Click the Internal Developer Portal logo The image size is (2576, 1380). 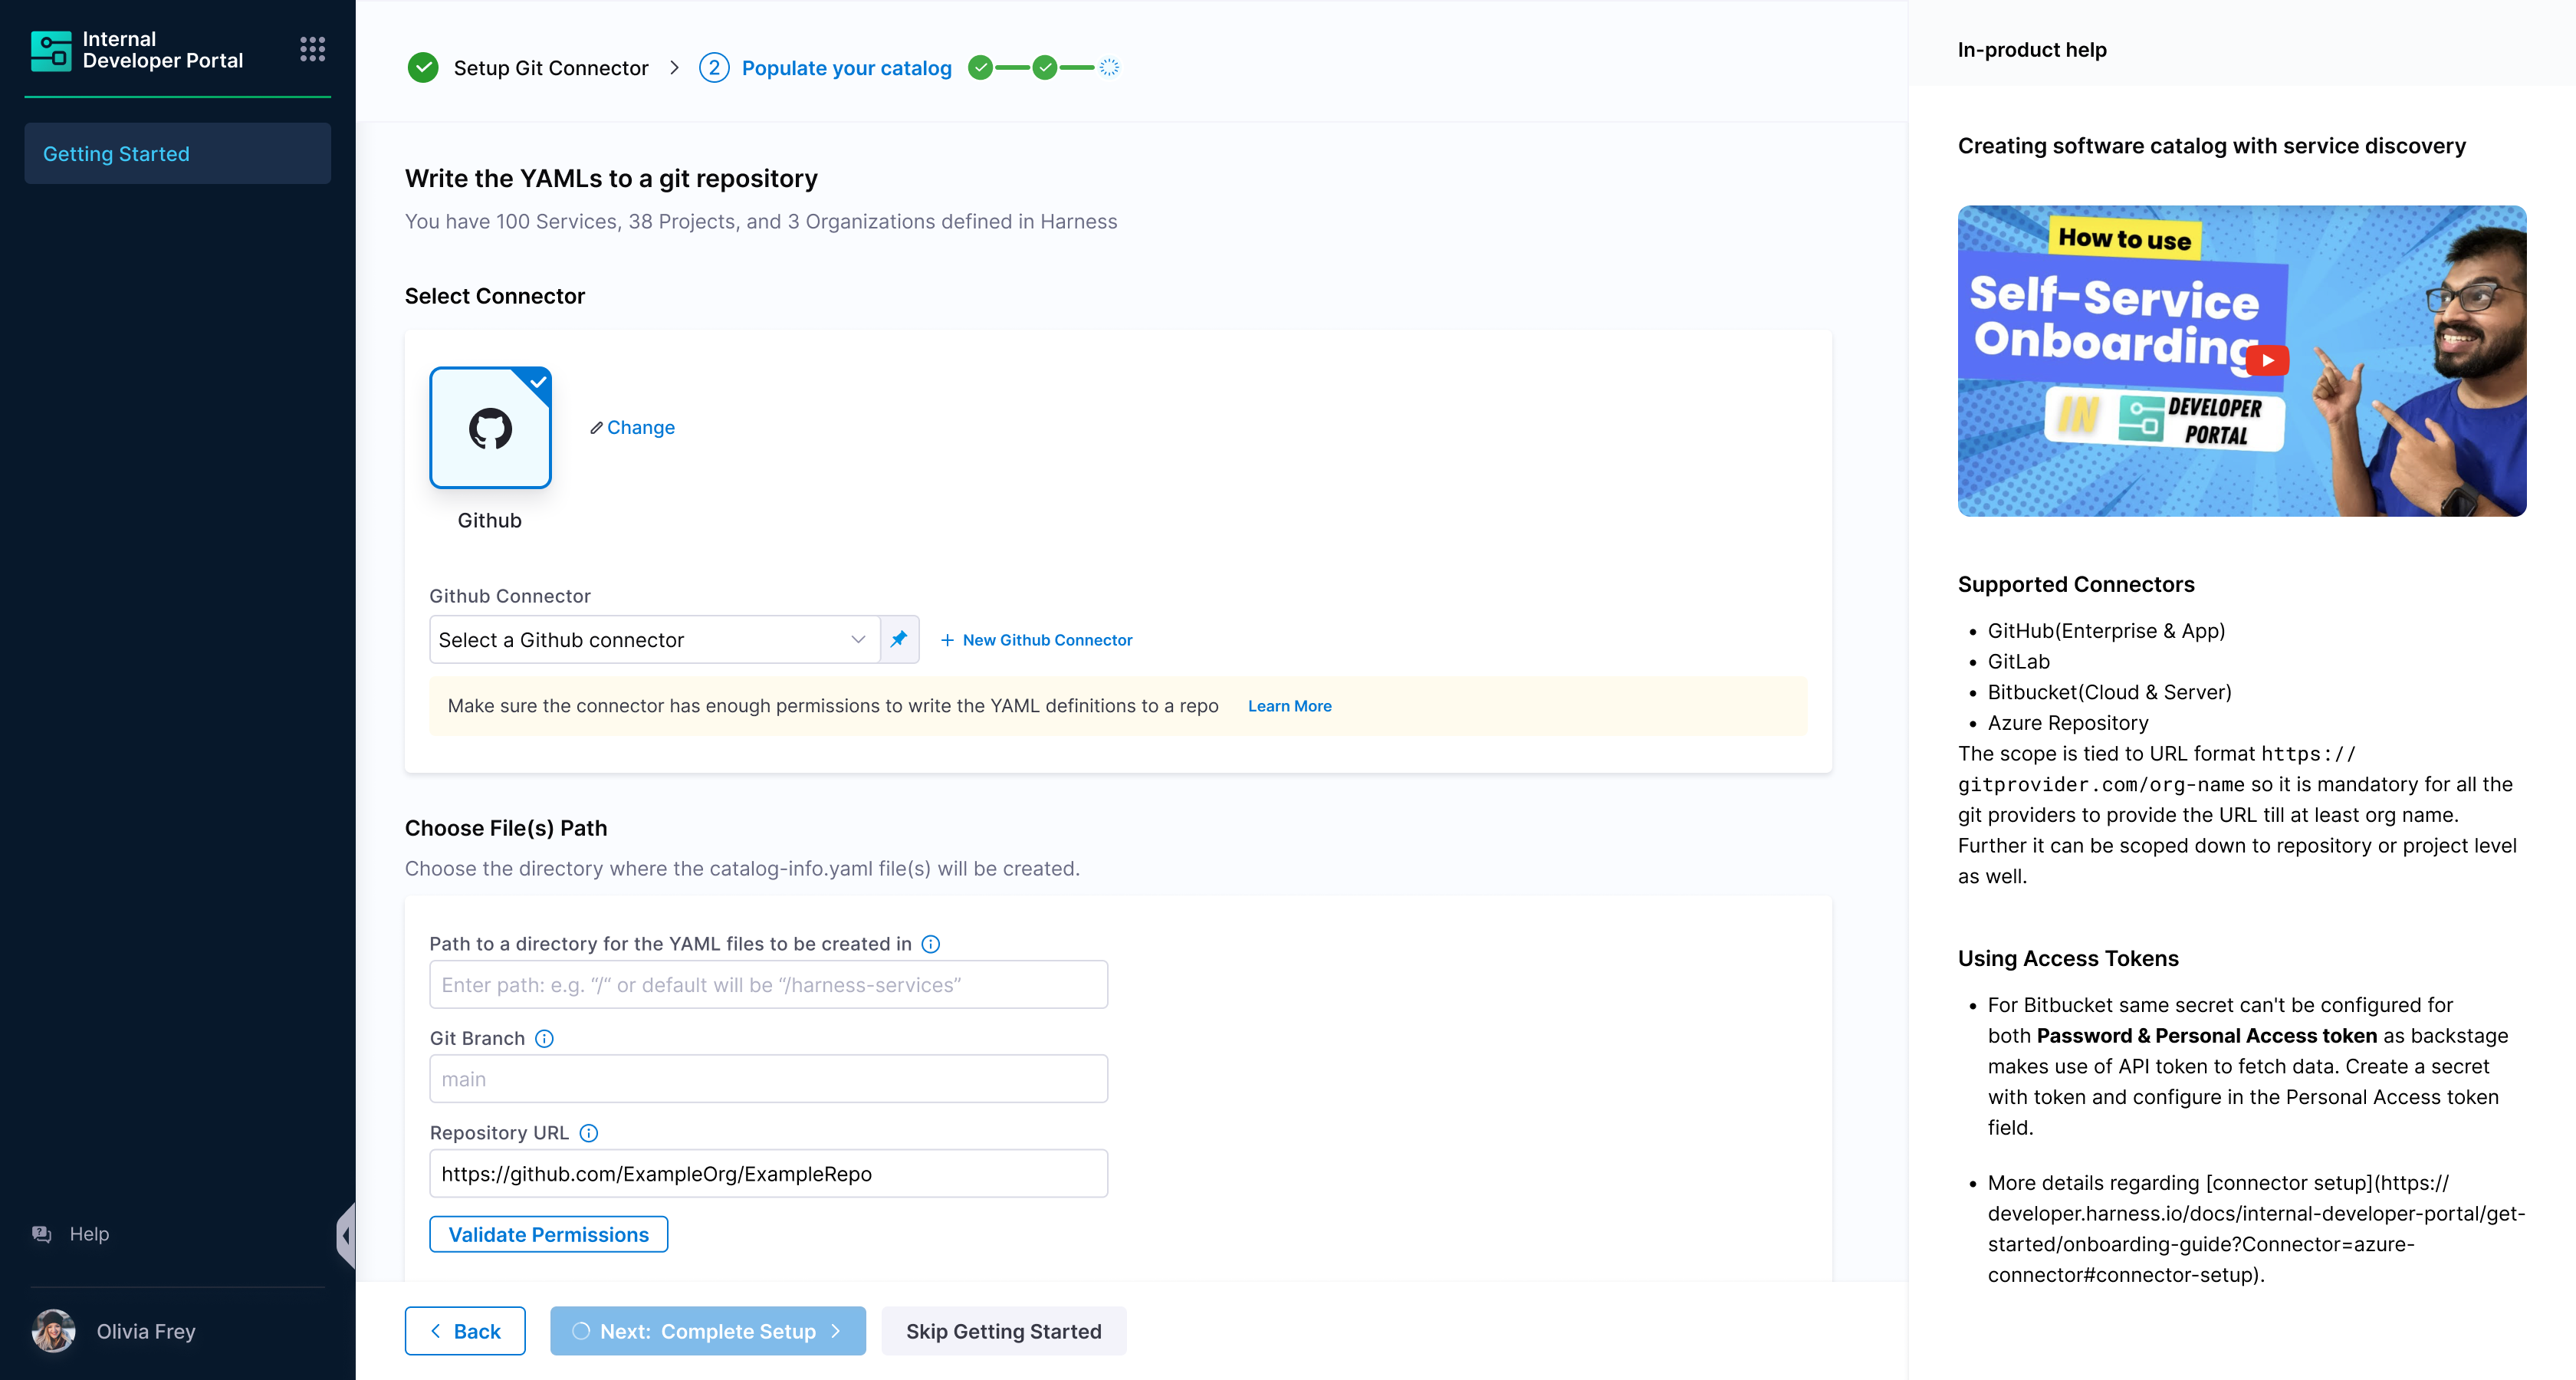coord(51,50)
